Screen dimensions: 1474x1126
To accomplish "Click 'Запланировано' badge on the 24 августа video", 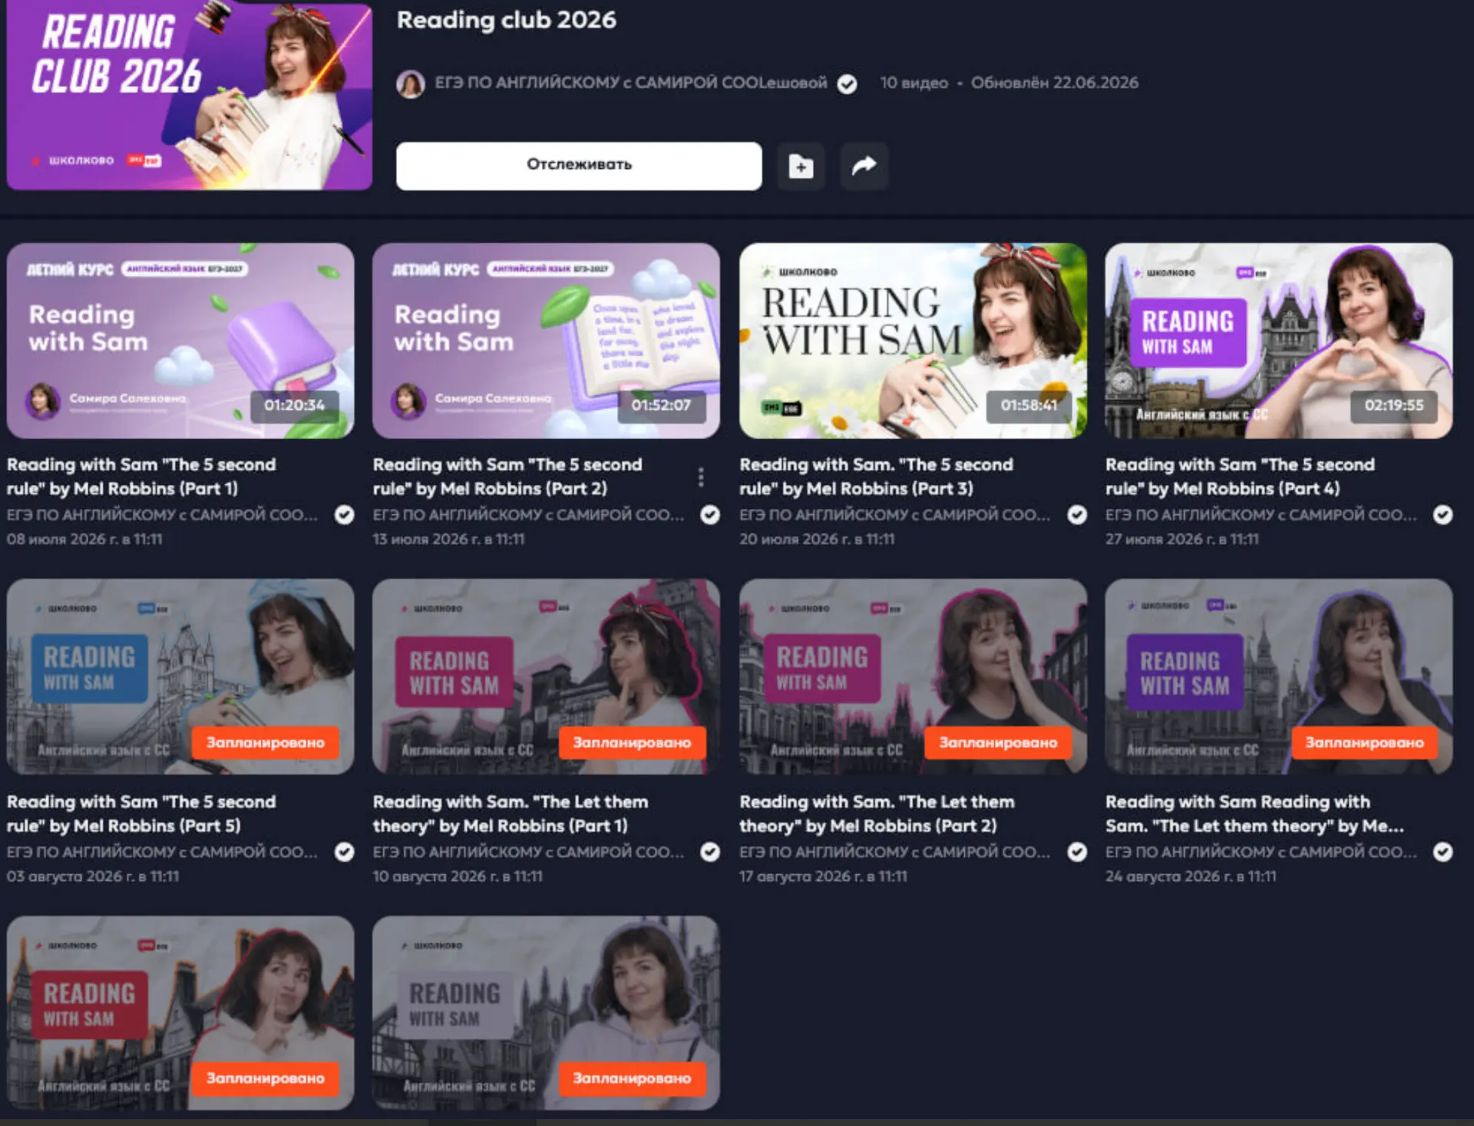I will tap(1364, 743).
